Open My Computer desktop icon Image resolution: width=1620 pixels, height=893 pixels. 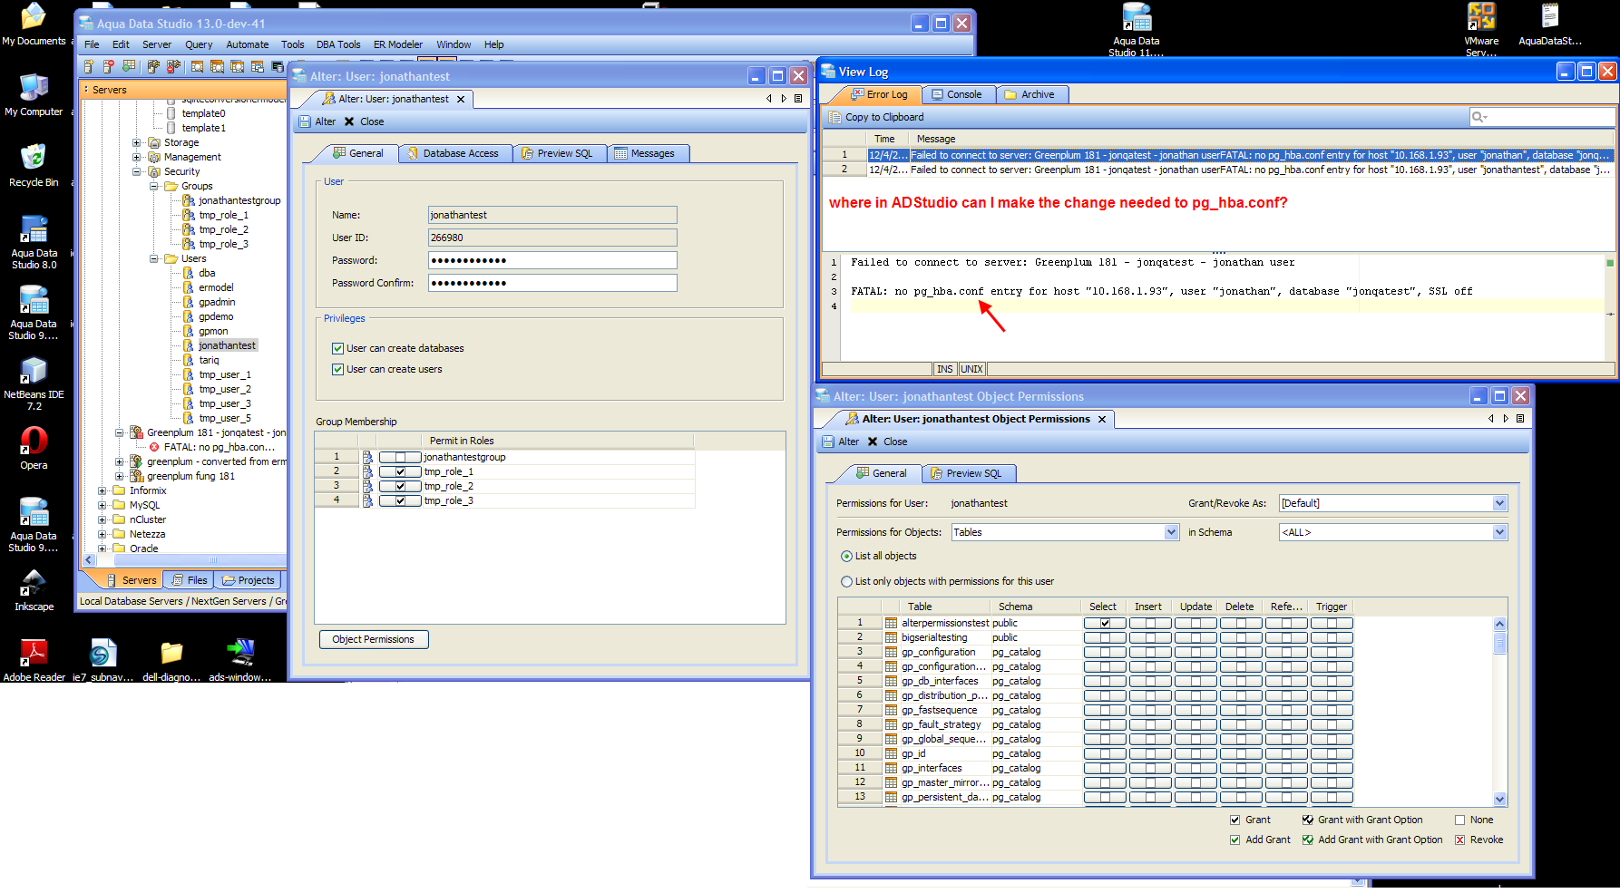(34, 94)
